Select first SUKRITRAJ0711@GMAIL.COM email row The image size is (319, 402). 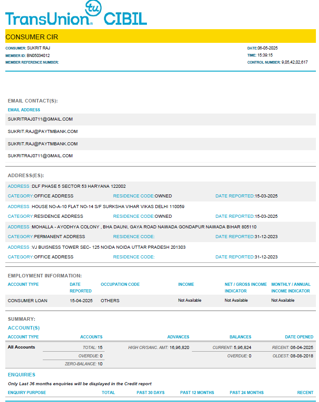[161, 119]
